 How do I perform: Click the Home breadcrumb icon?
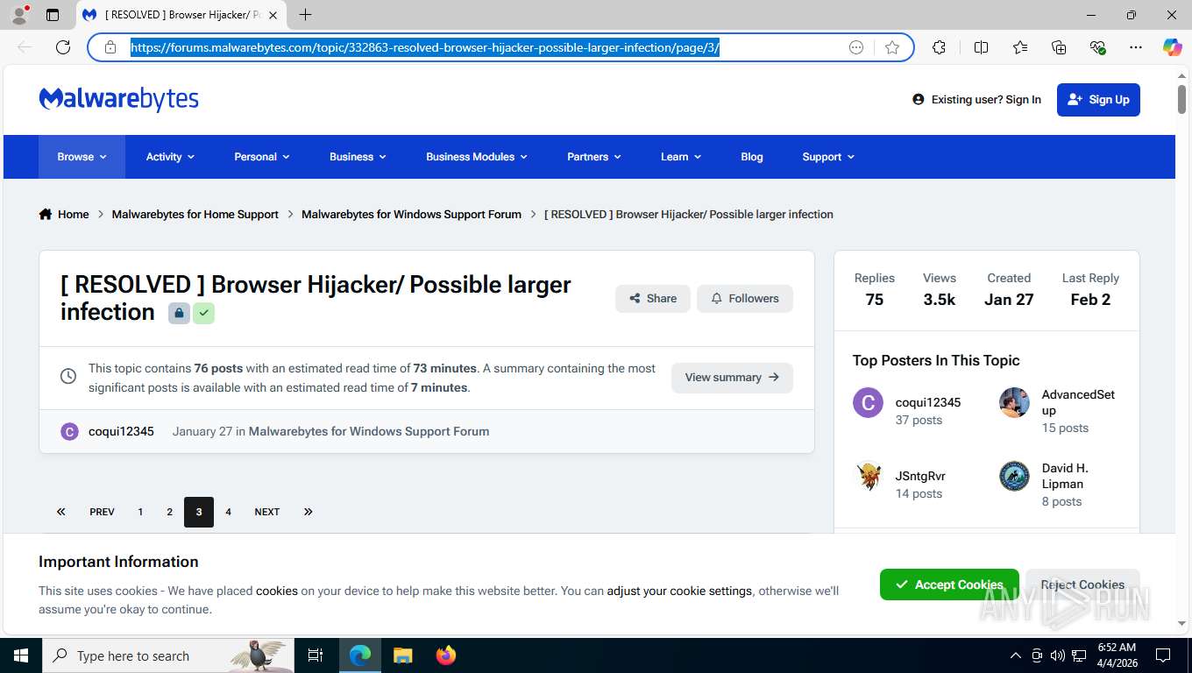[46, 214]
